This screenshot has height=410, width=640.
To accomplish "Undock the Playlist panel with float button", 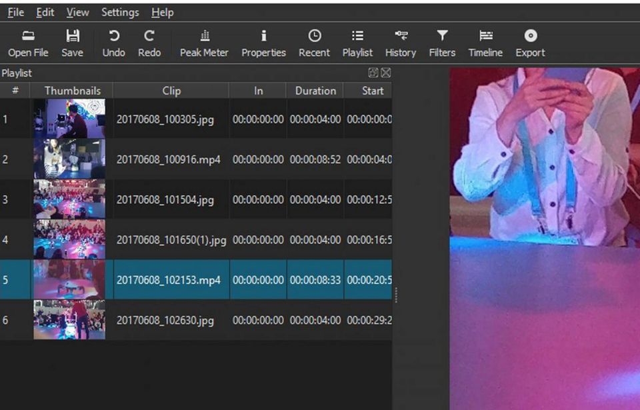I will click(x=373, y=73).
